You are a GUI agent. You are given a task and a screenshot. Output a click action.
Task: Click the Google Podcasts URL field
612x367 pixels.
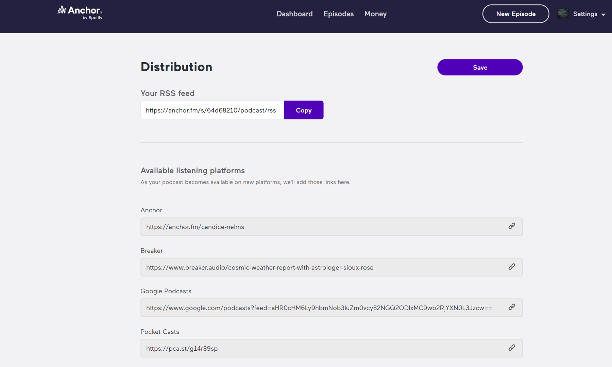(x=331, y=308)
